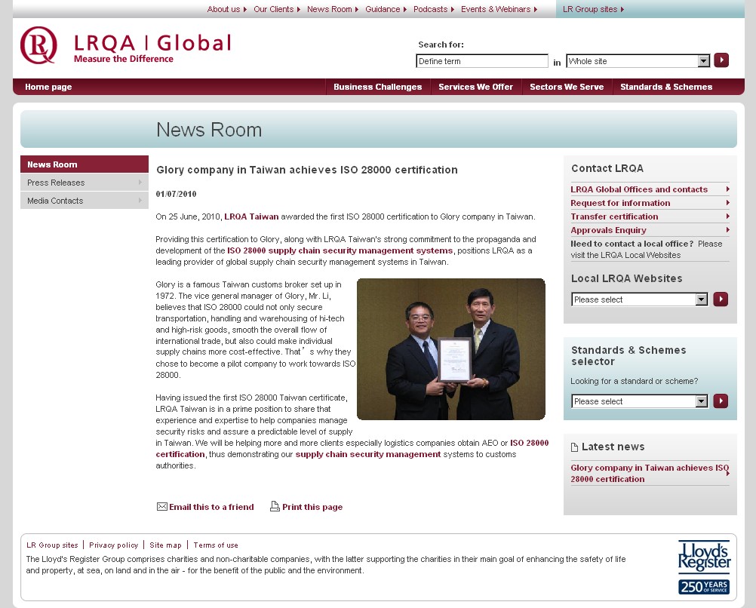756x608 pixels.
Task: Click the article headline about Glory company
Action: coord(307,170)
